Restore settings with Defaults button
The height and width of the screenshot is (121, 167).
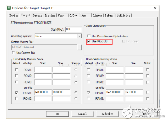click(x=107, y=114)
